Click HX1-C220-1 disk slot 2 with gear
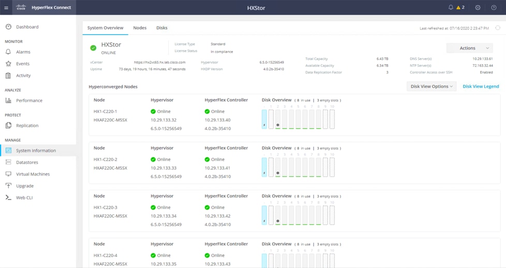Viewport: 506px width, 268px height. pyautogui.click(x=278, y=119)
